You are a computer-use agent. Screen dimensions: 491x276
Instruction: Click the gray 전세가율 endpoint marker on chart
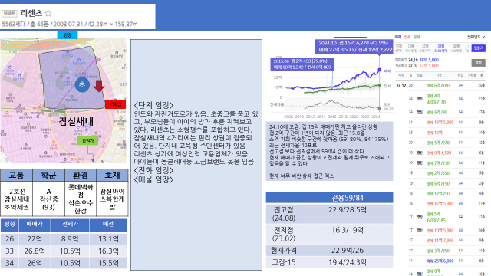coord(380,109)
